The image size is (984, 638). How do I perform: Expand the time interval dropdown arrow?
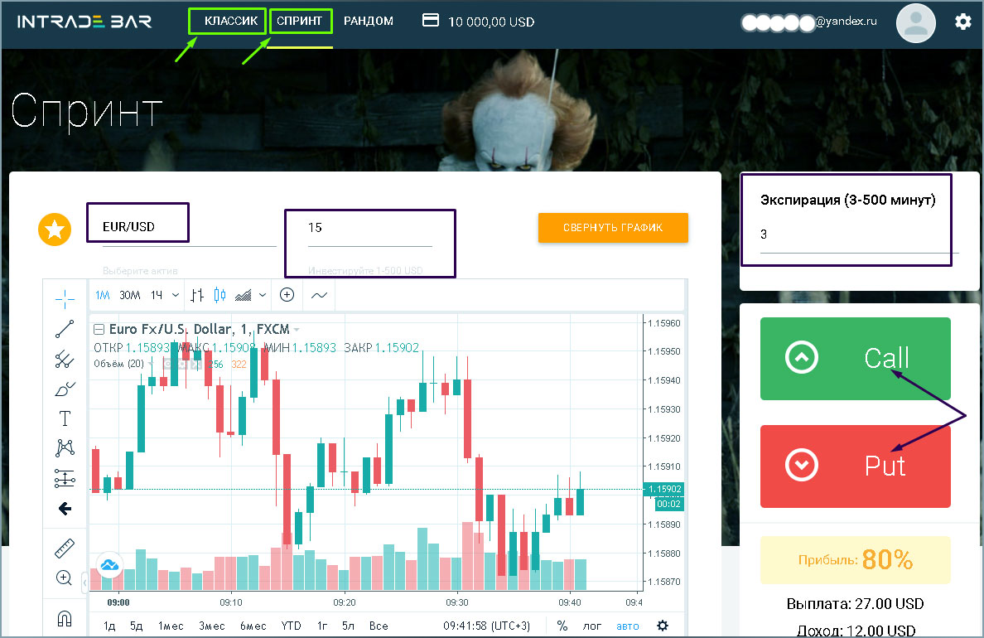(176, 295)
